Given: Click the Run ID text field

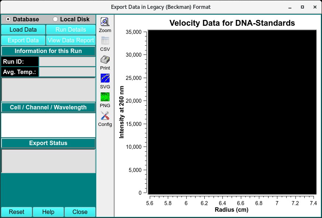Looking at the screenshot, I should pos(67,61).
